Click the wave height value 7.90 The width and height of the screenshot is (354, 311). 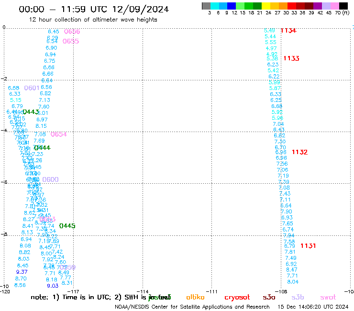(287, 211)
